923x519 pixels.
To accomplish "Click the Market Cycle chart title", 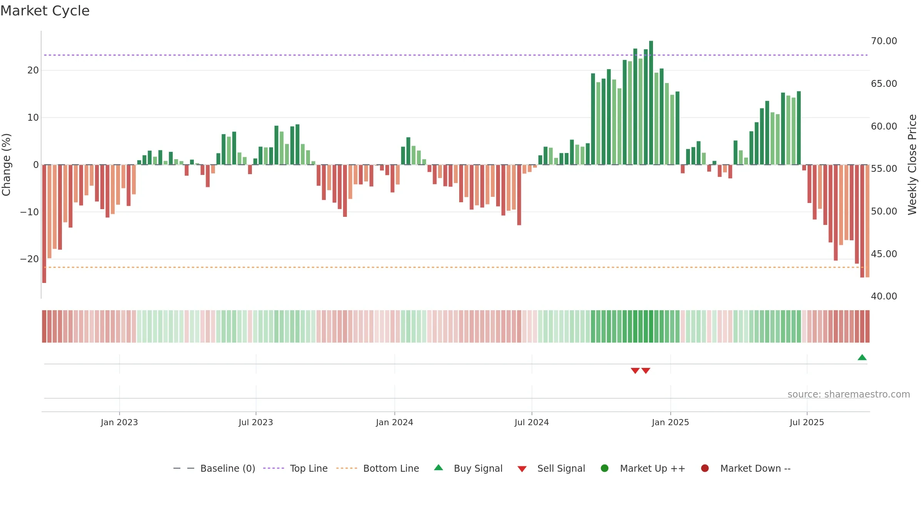I will [45, 11].
